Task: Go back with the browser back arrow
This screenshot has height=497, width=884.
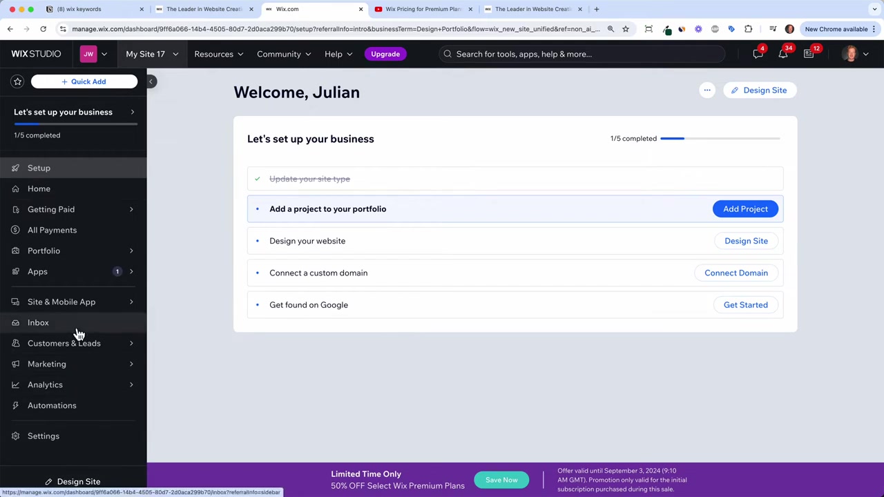Action: (10, 29)
